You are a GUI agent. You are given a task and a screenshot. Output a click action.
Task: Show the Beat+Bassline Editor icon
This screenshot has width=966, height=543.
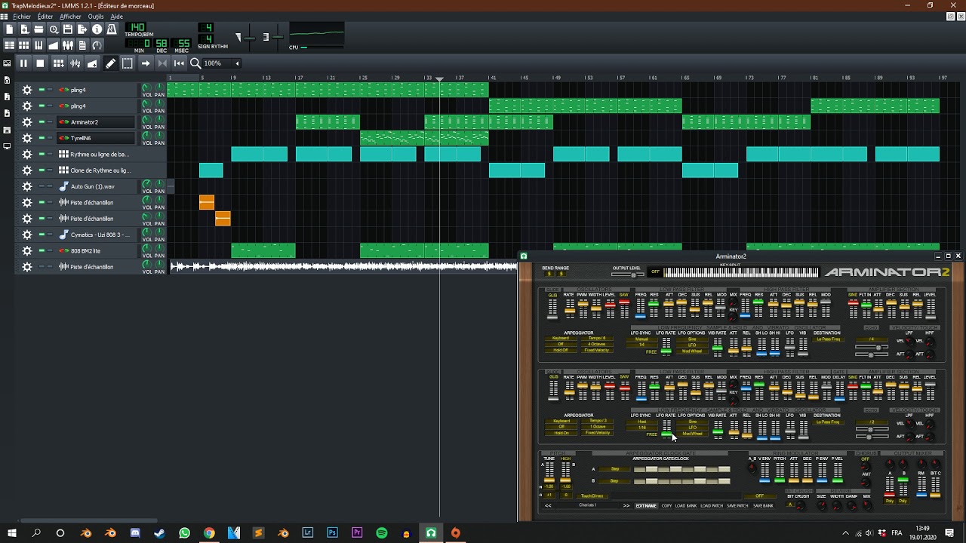tap(24, 45)
